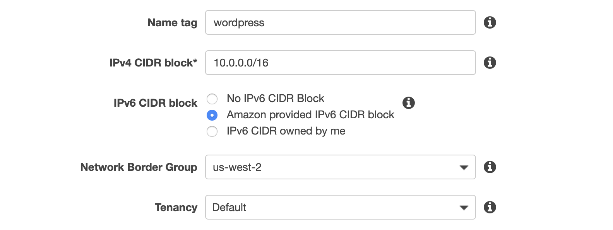Show info for IPv4 CIDR block

click(490, 63)
